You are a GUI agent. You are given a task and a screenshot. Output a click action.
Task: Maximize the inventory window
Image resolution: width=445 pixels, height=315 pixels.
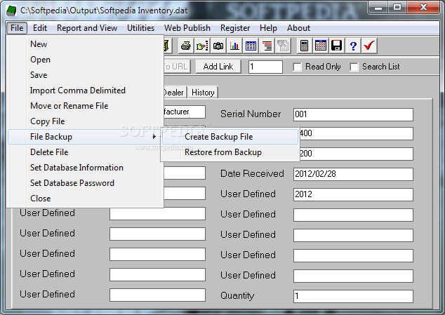(x=397, y=8)
